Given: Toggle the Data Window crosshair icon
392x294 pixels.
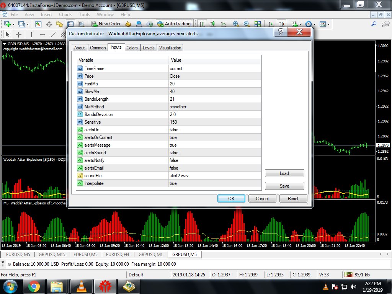Looking at the screenshot, I should coord(49,24).
